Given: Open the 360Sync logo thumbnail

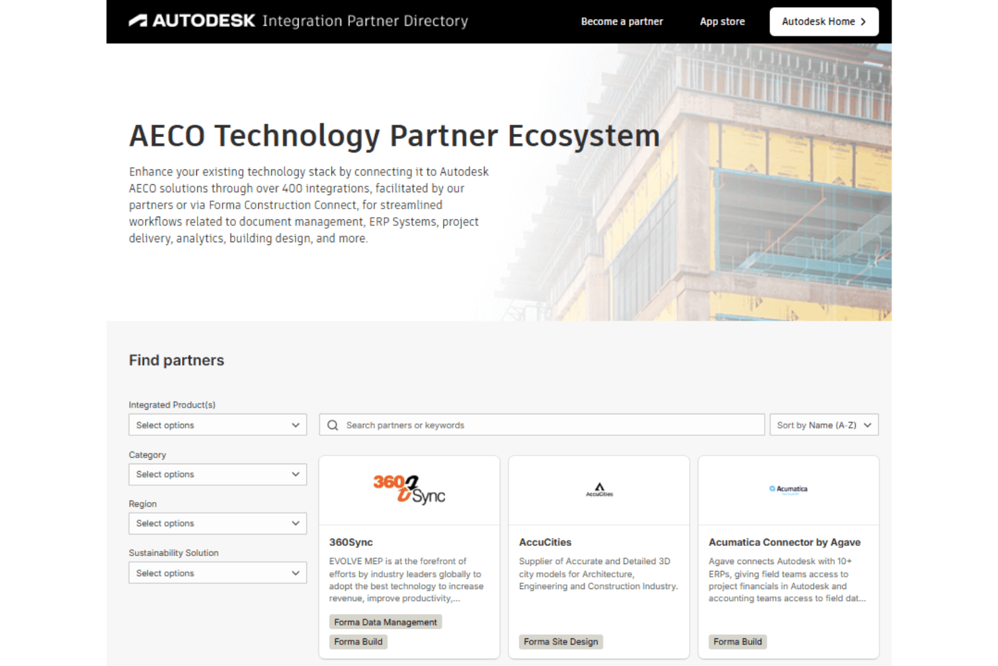Looking at the screenshot, I should [x=409, y=490].
